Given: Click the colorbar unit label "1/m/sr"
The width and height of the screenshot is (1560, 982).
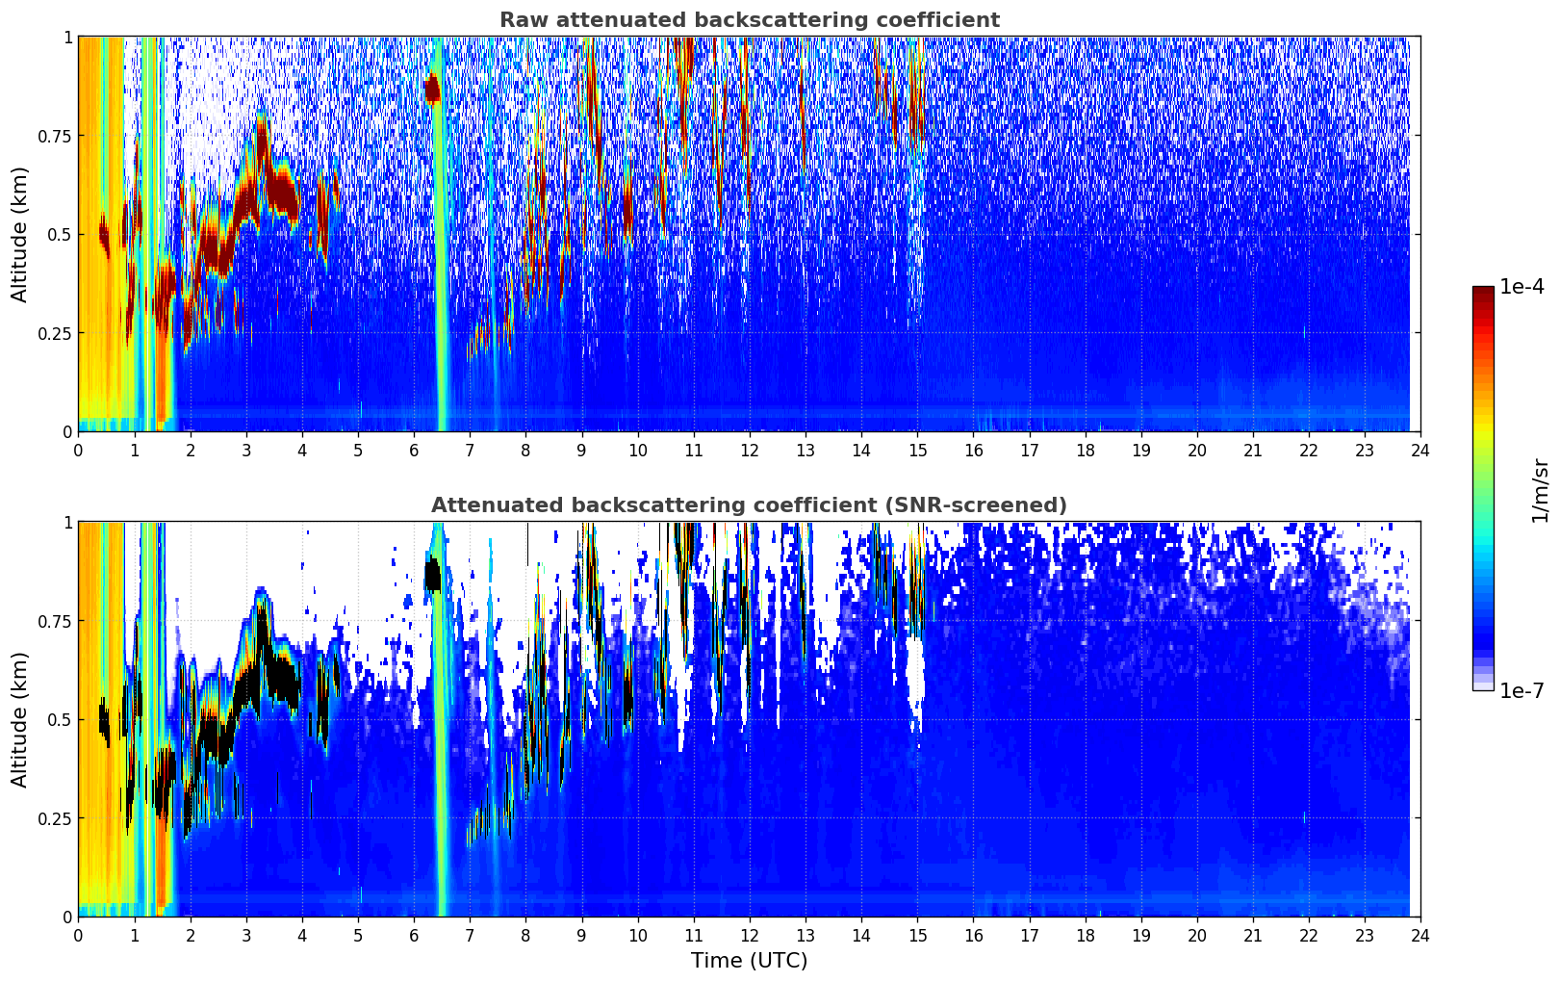Looking at the screenshot, I should click(x=1541, y=490).
